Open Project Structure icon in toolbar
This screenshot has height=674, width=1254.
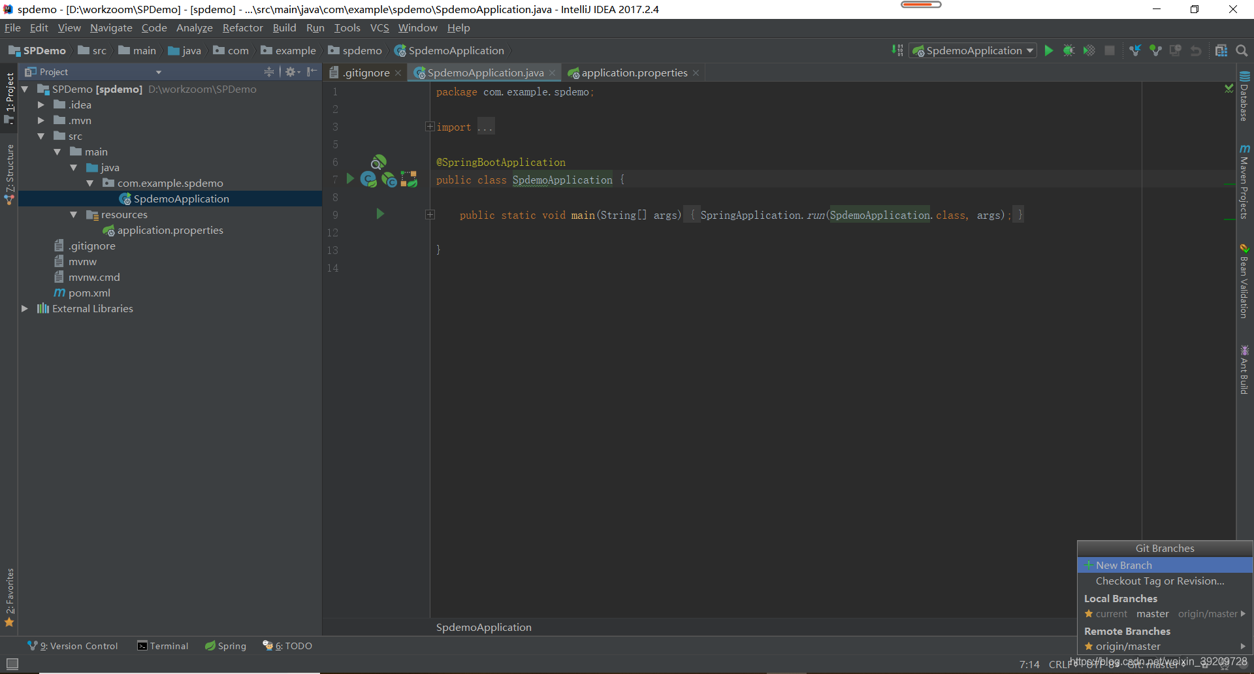click(x=1221, y=50)
